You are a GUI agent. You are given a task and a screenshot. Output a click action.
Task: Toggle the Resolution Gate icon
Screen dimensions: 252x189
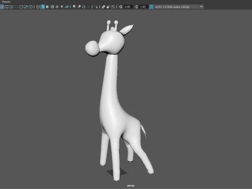[12, 7]
